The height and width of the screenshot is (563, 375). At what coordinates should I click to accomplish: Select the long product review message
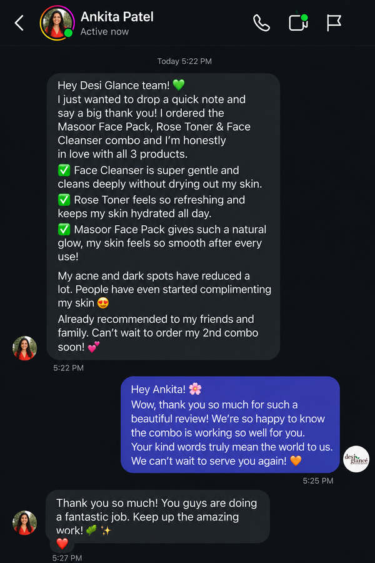tap(163, 216)
